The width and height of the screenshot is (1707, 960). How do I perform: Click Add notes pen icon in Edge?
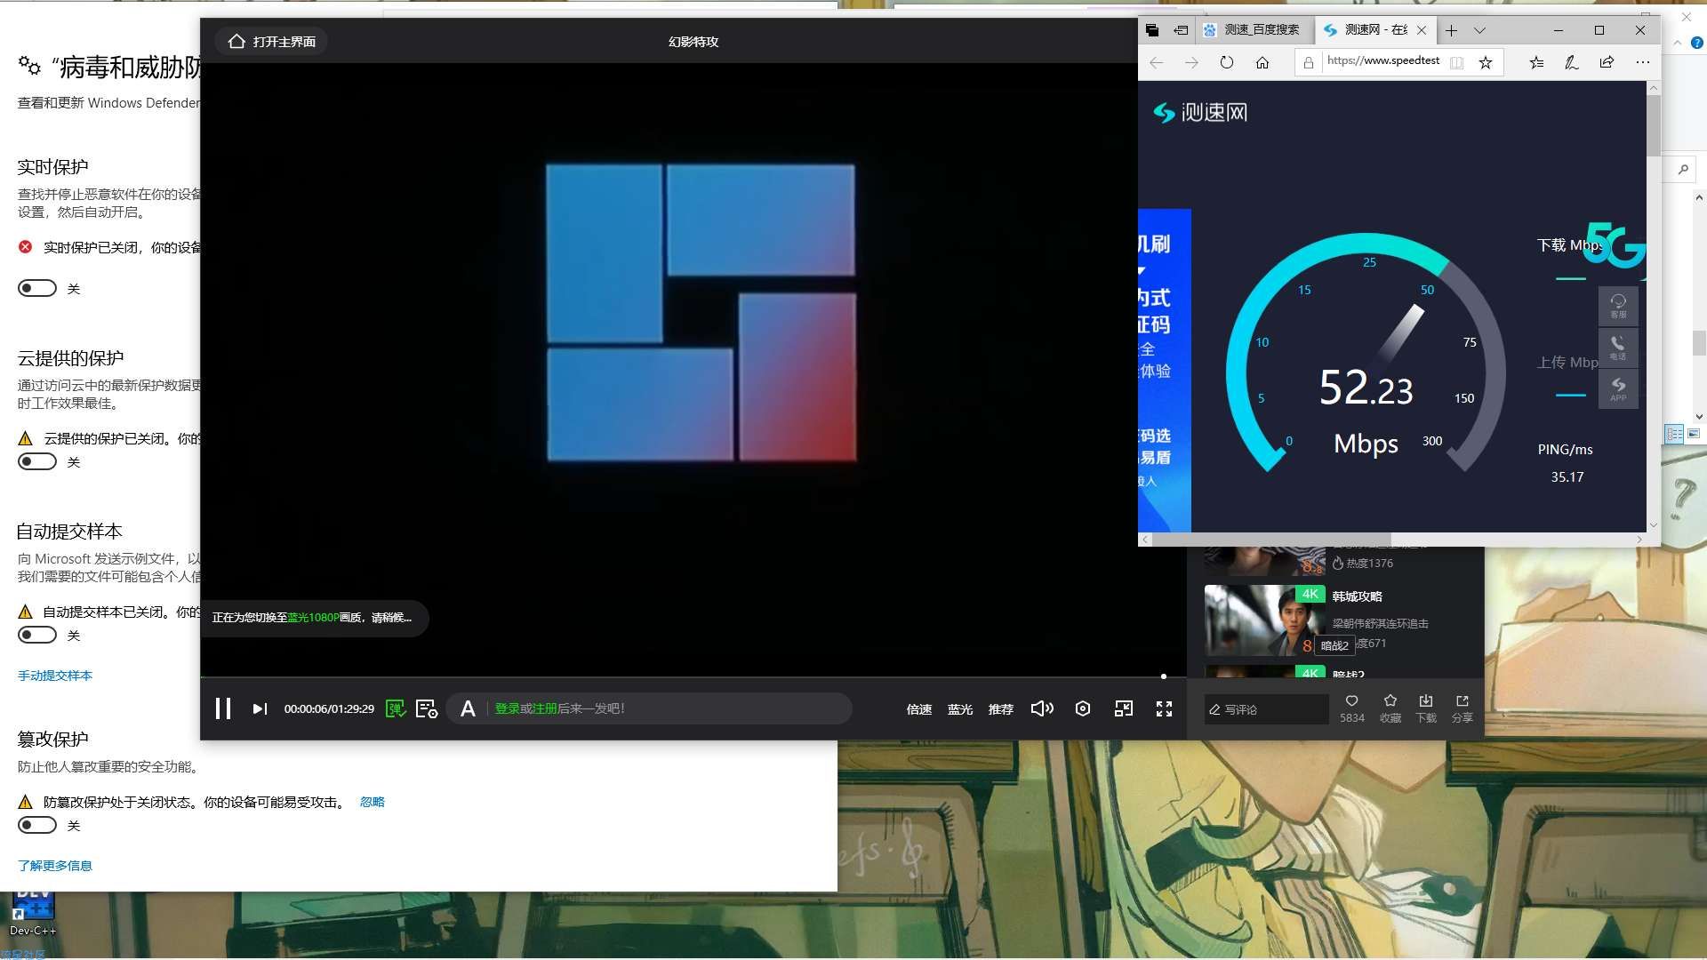pyautogui.click(x=1572, y=62)
